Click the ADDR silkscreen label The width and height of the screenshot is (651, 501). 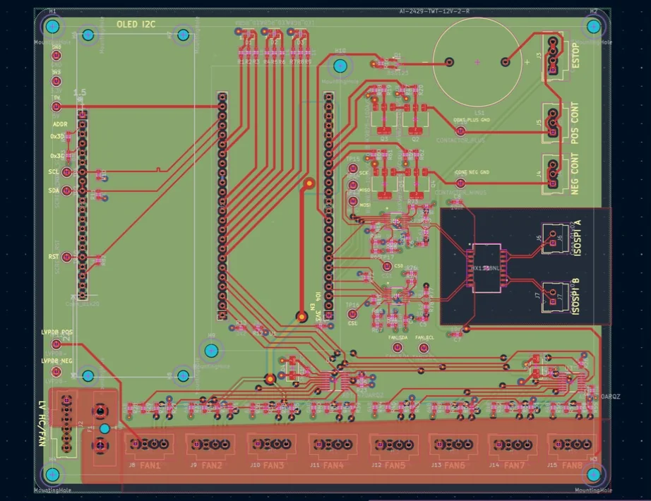(x=60, y=124)
